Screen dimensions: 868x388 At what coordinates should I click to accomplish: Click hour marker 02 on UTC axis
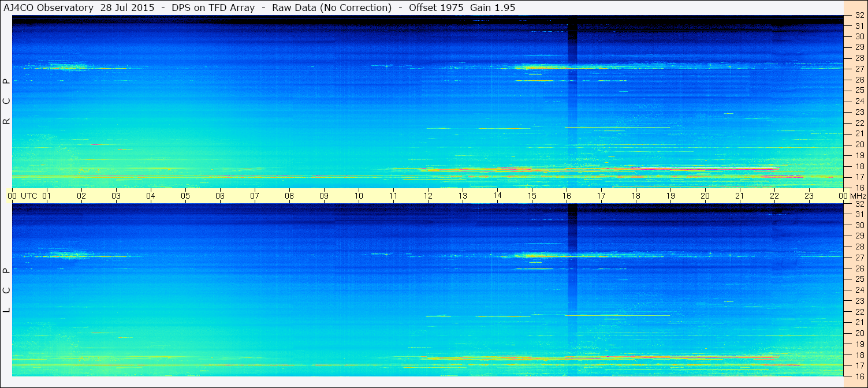tap(81, 196)
